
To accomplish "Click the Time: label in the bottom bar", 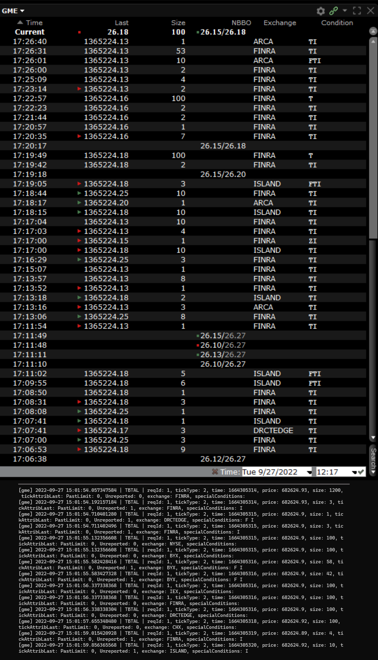I will (x=230, y=472).
